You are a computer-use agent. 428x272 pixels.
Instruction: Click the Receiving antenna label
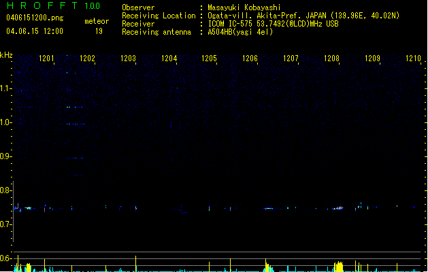tap(157, 32)
